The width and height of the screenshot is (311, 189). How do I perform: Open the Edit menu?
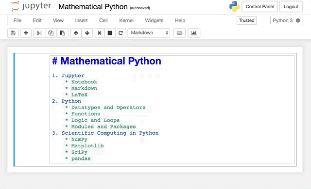(x=37, y=20)
